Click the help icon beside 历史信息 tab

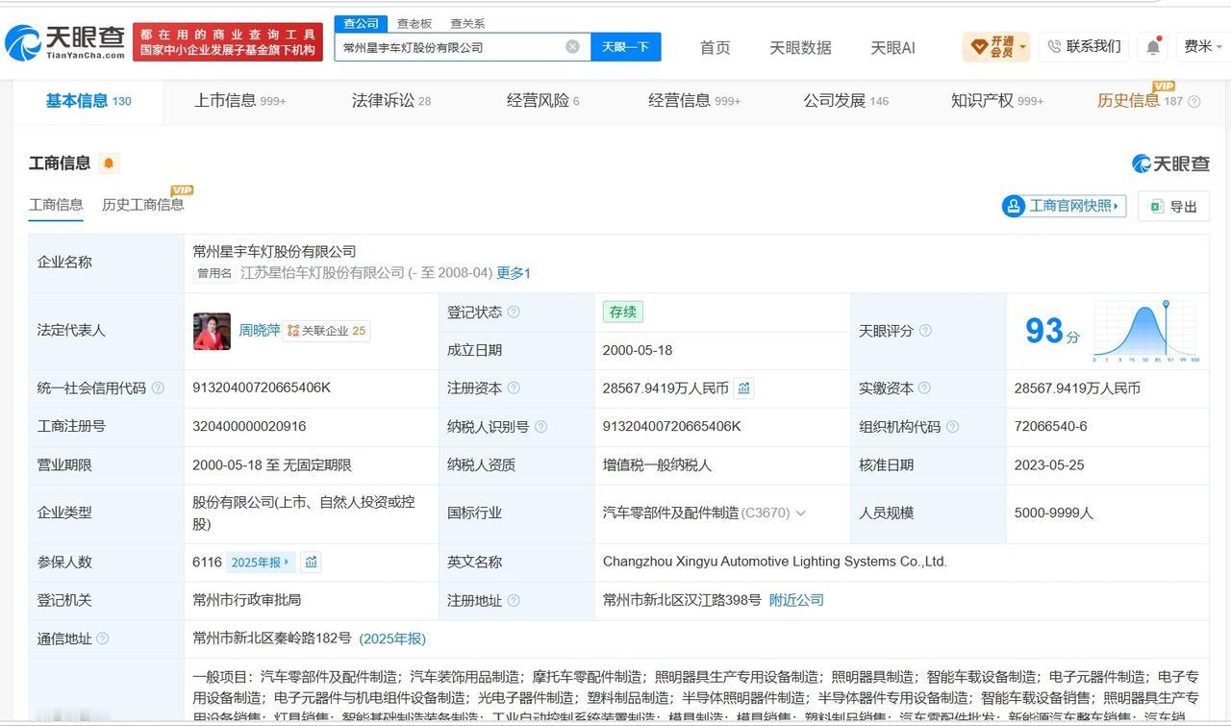pyautogui.click(x=1194, y=102)
